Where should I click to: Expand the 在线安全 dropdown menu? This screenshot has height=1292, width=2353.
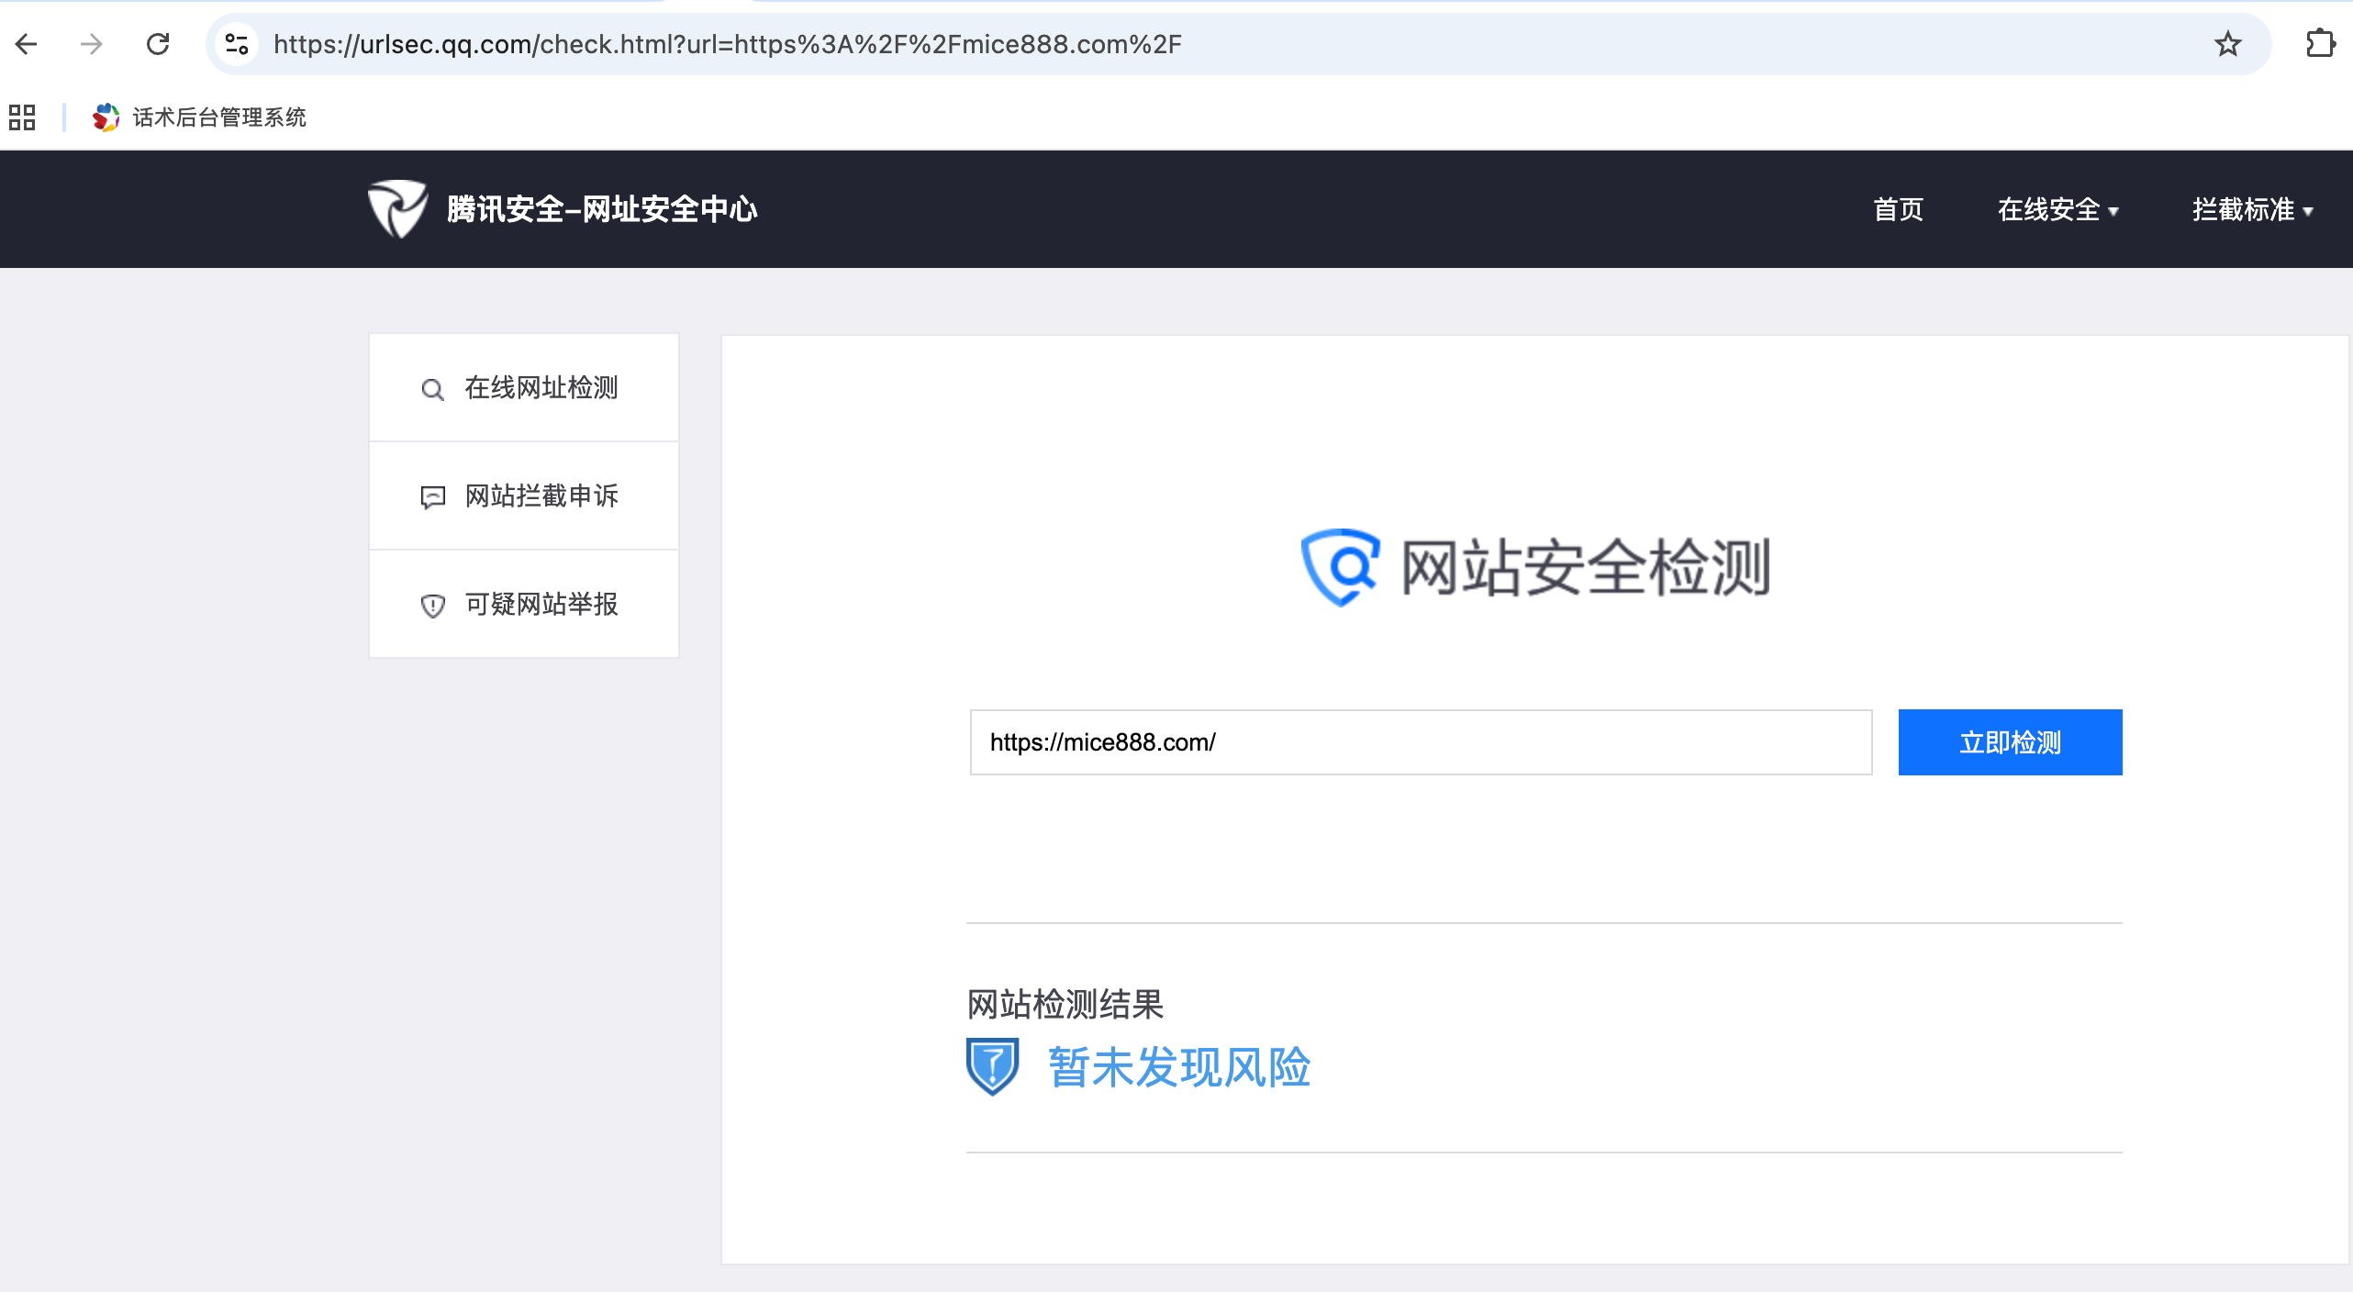click(2057, 210)
